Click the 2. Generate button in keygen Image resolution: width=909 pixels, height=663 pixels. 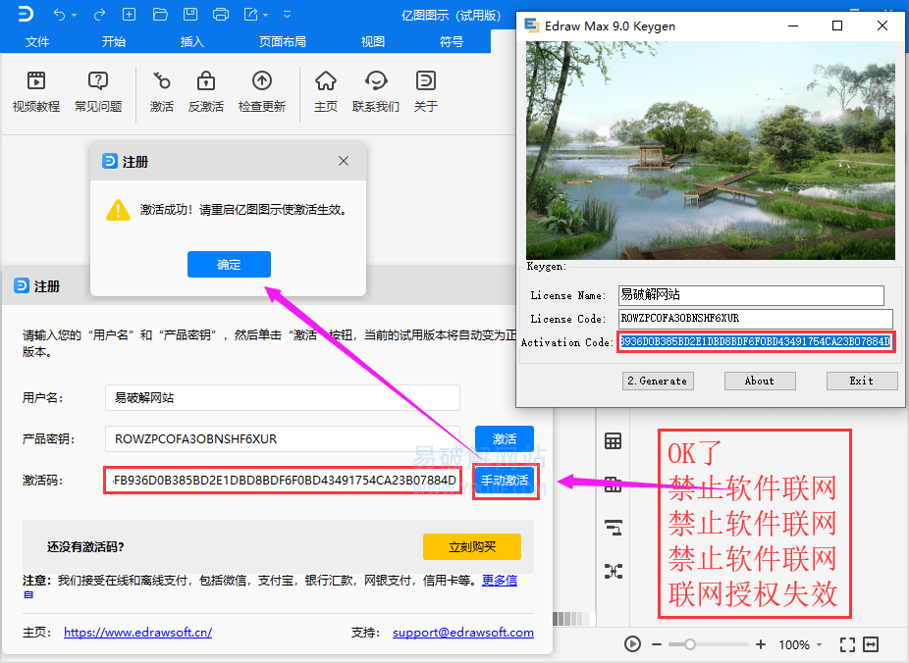657,381
